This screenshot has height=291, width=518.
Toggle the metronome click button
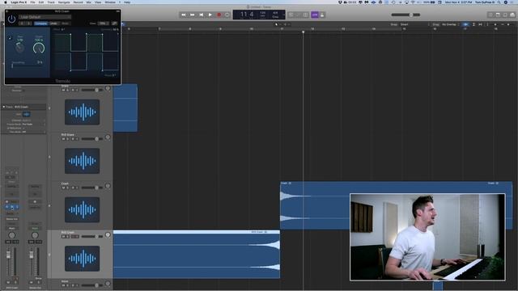(322, 15)
